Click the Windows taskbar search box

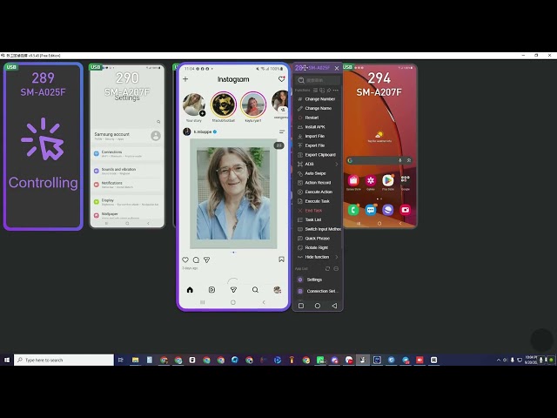tap(64, 360)
